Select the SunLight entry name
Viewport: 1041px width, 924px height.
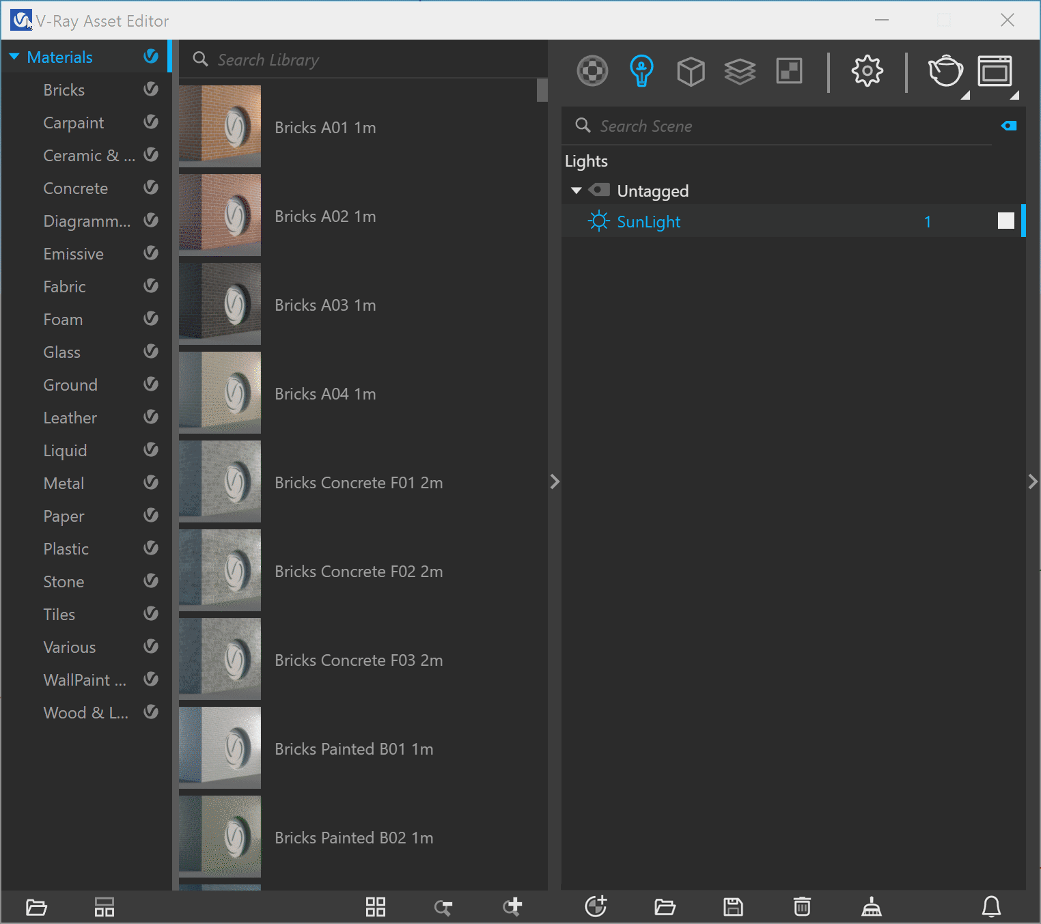[648, 222]
